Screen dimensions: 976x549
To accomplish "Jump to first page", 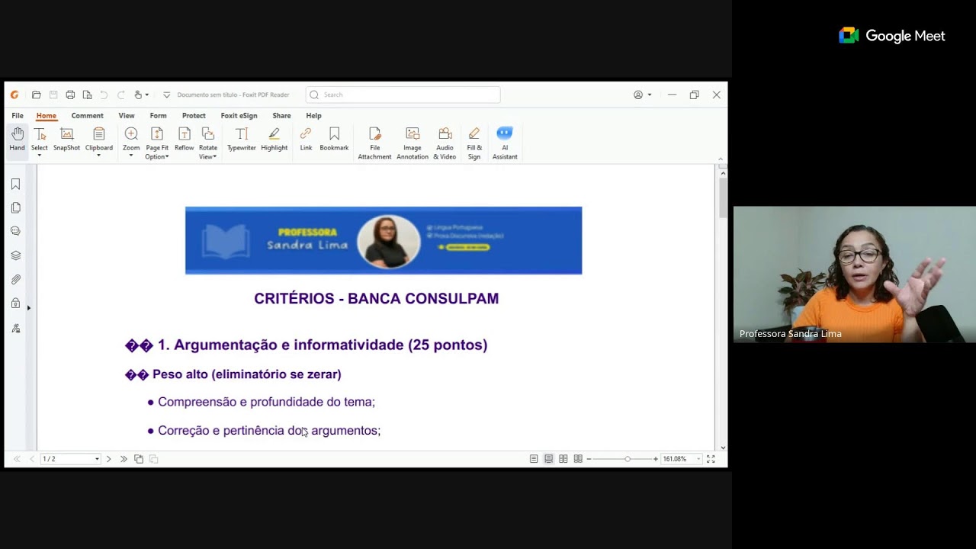I will (x=17, y=459).
